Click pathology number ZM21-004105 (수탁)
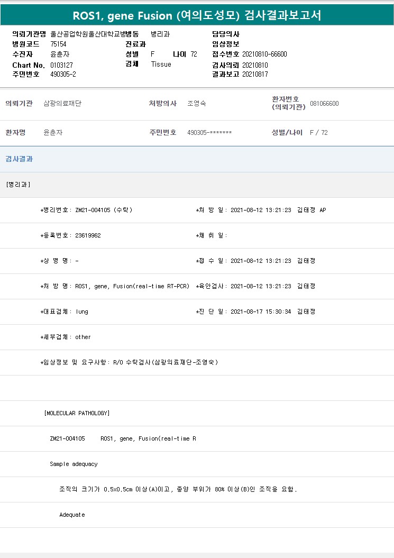The height and width of the screenshot is (558, 394). pos(104,210)
